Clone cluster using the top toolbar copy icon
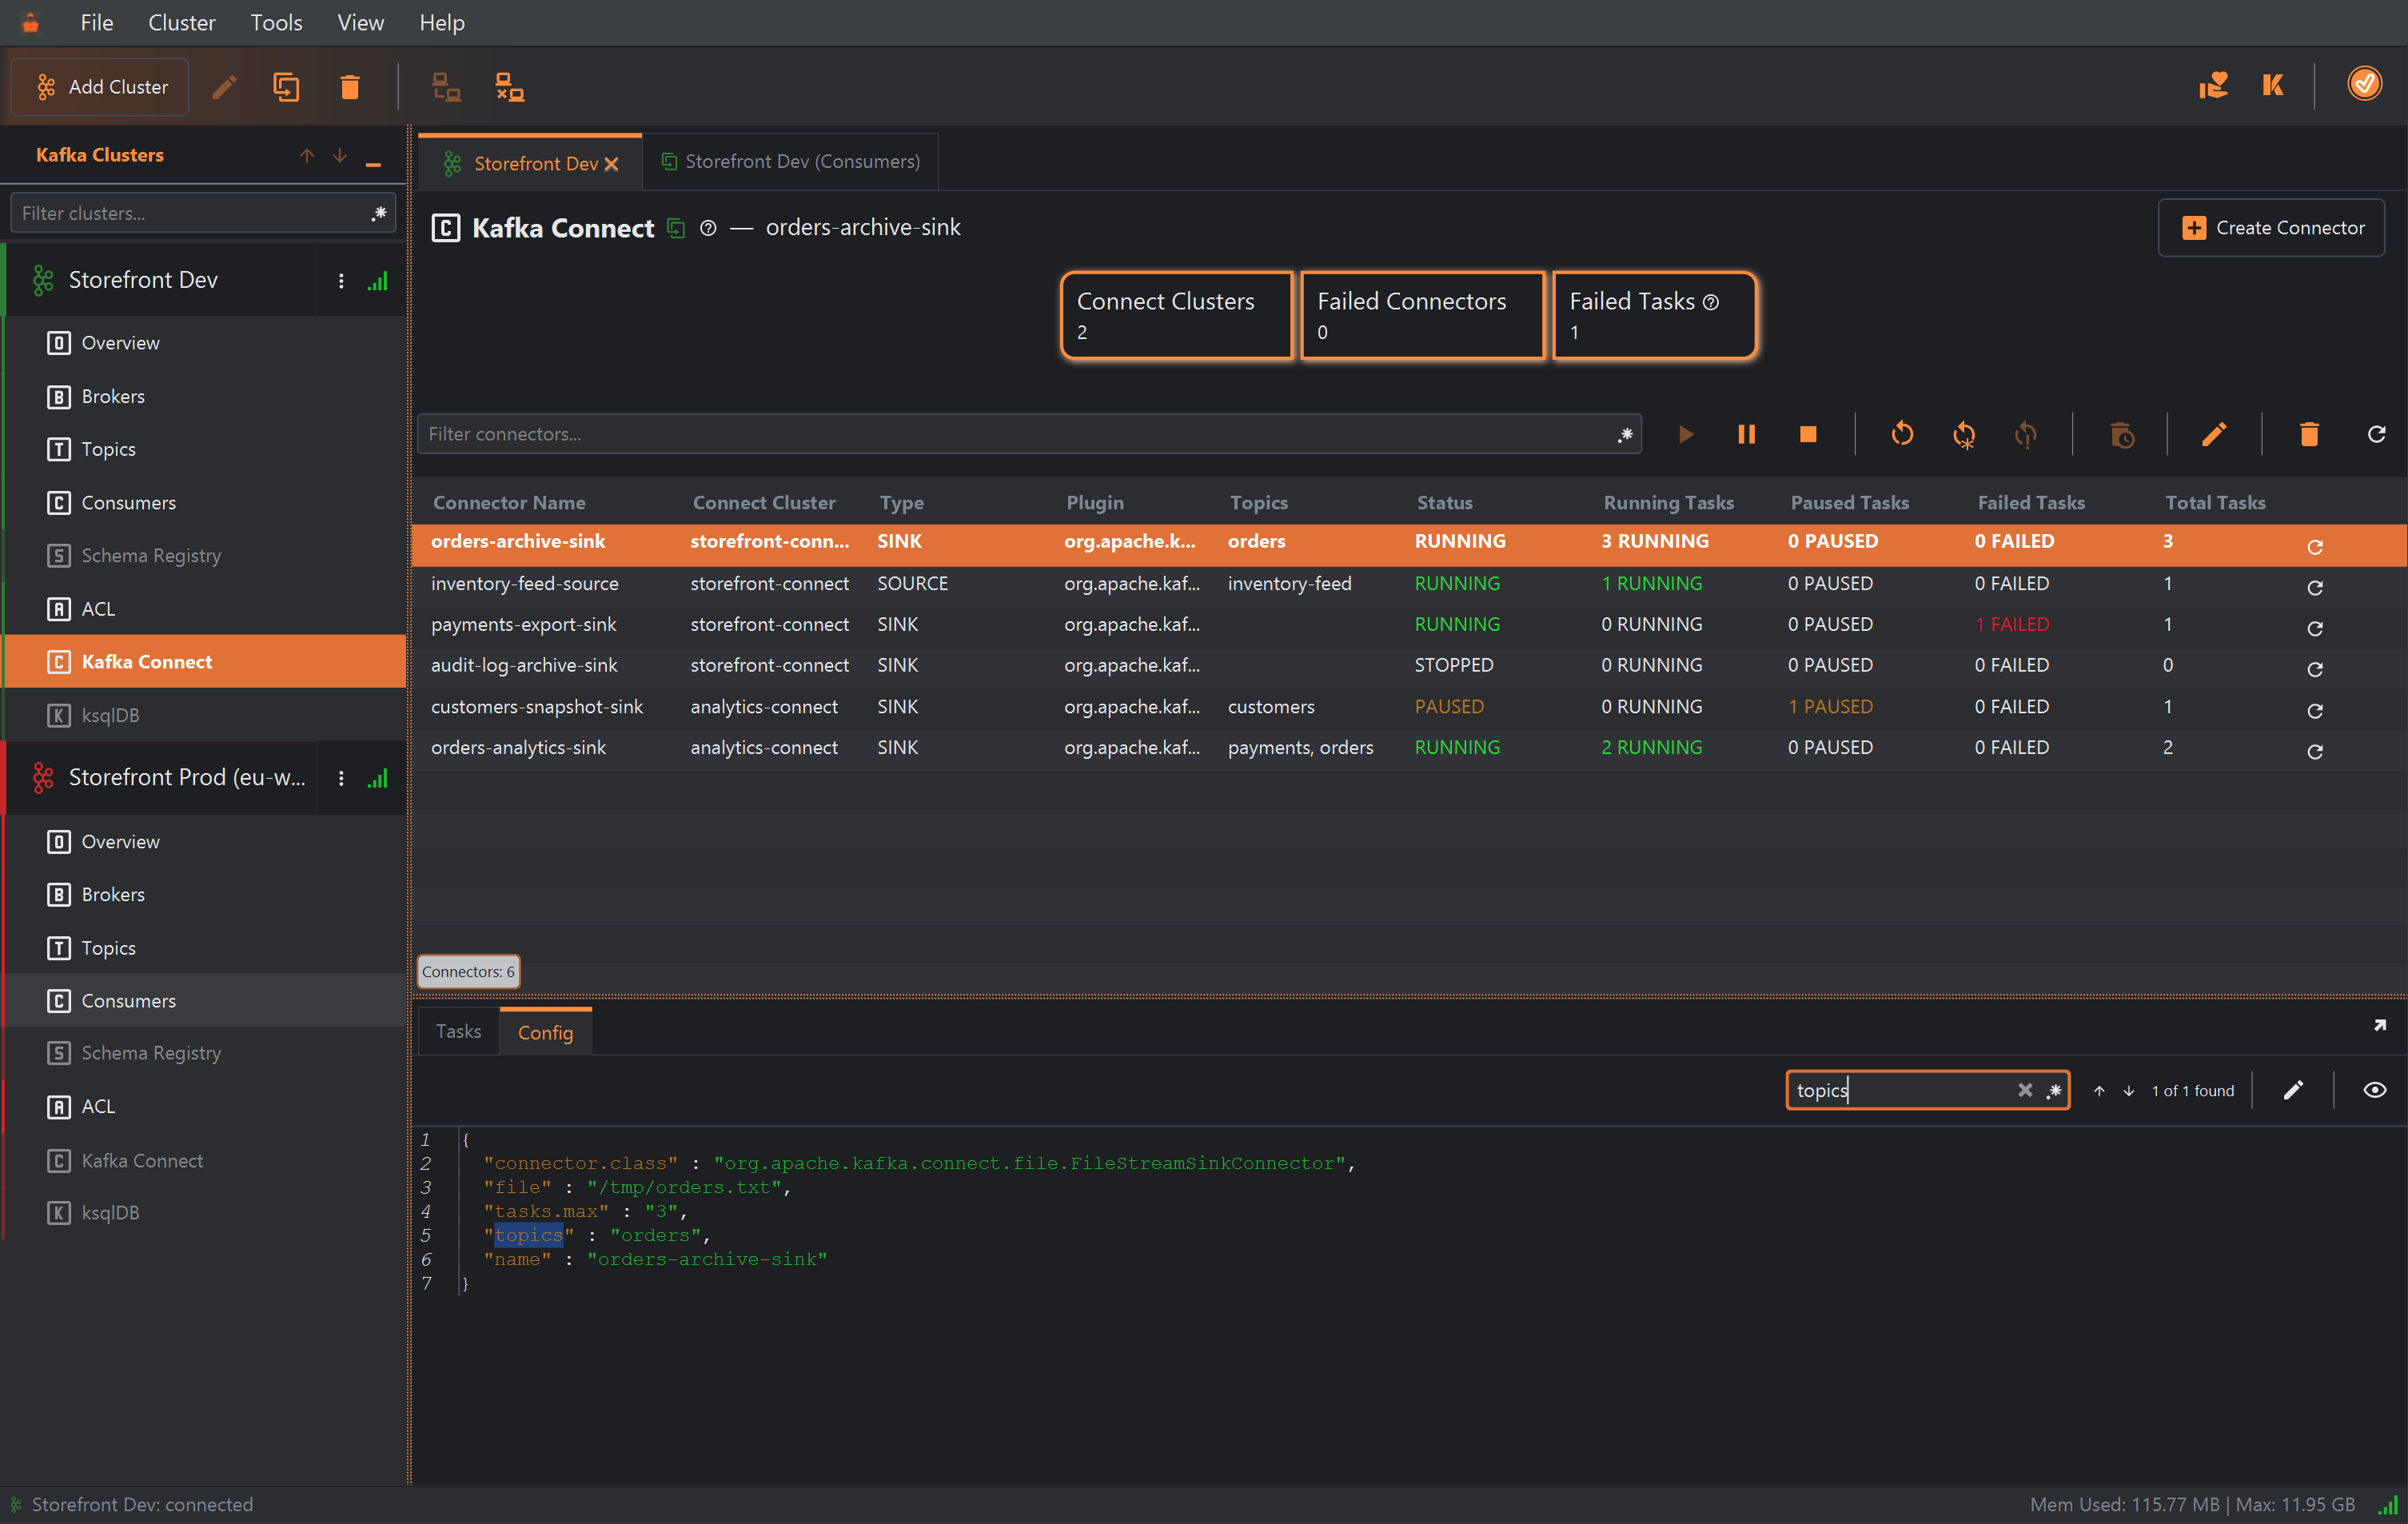The height and width of the screenshot is (1524, 2408). click(x=286, y=87)
